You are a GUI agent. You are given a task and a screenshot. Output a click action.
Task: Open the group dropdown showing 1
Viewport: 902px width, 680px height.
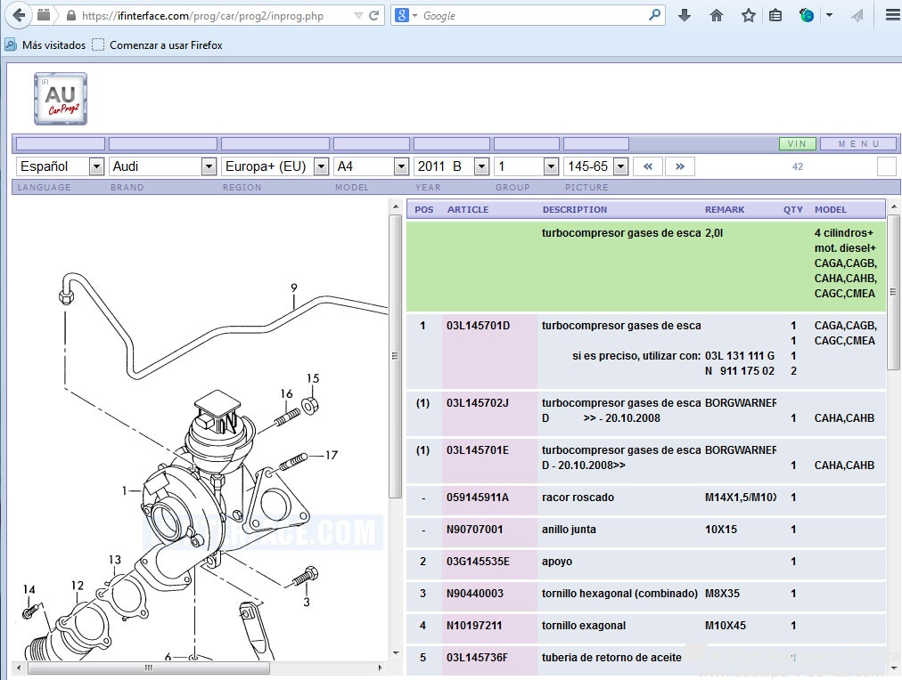(527, 166)
